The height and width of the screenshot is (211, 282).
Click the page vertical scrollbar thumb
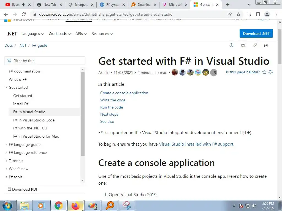(280, 47)
